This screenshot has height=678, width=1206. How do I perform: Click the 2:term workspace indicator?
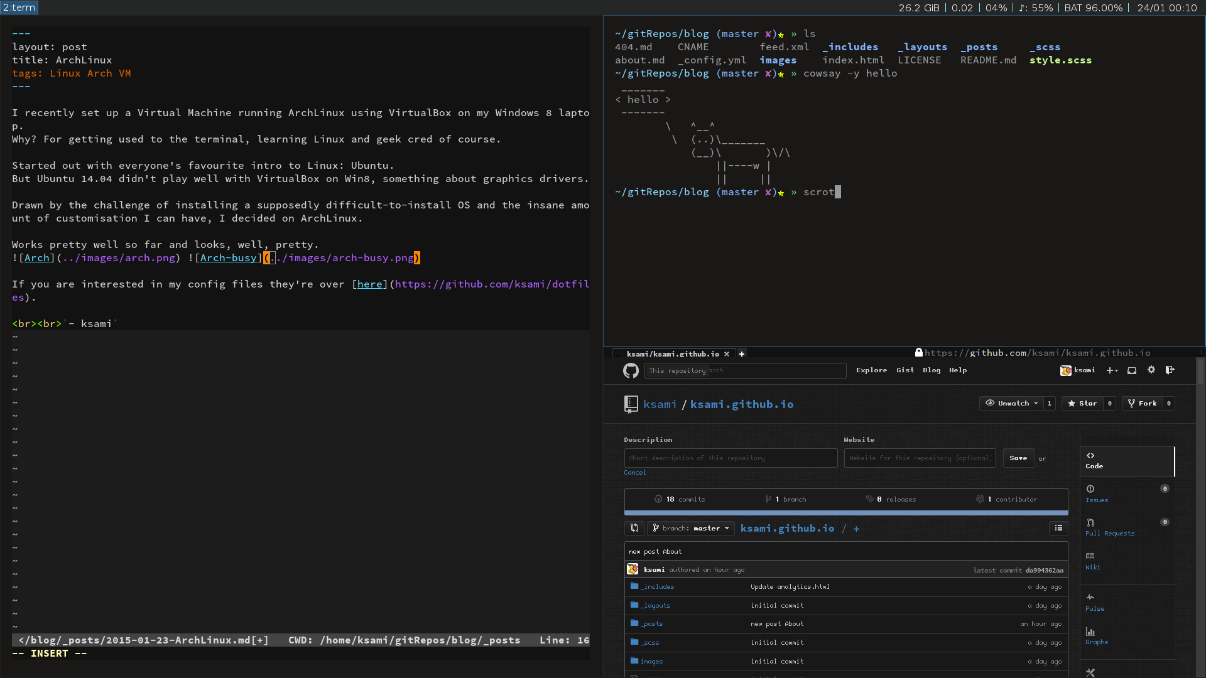[19, 8]
